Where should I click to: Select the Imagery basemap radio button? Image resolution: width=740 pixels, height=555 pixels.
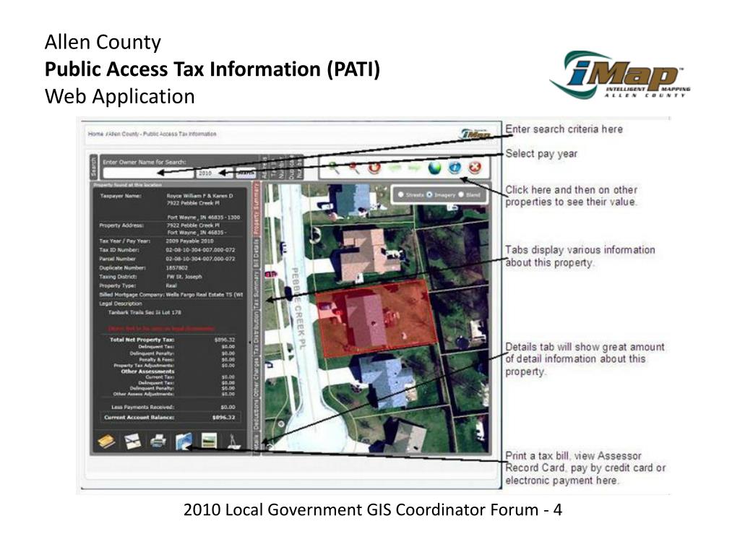click(429, 194)
